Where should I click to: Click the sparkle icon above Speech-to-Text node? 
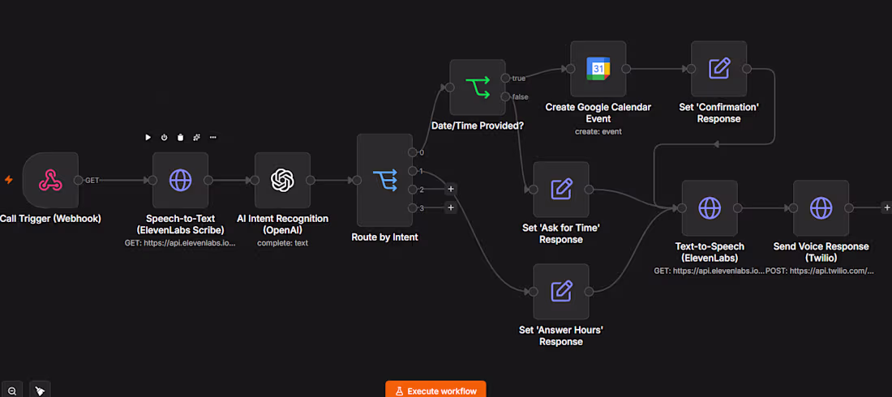coord(197,137)
